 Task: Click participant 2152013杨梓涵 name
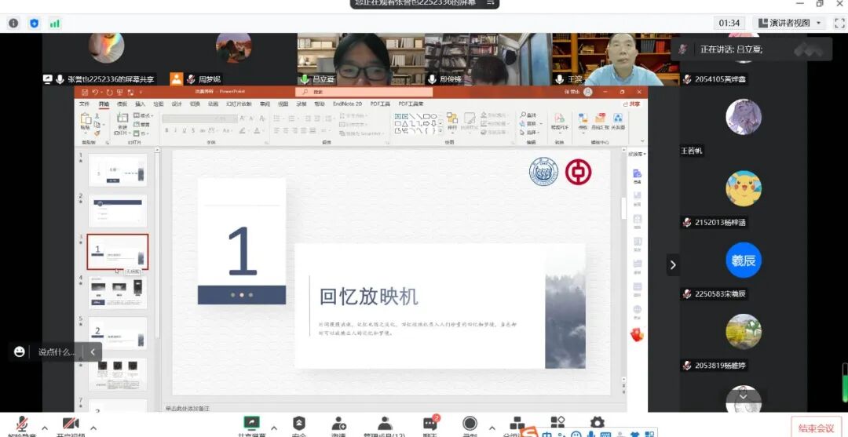click(720, 223)
